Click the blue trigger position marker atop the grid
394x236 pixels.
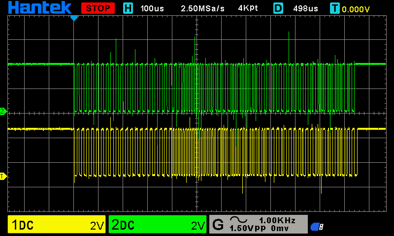click(x=74, y=18)
